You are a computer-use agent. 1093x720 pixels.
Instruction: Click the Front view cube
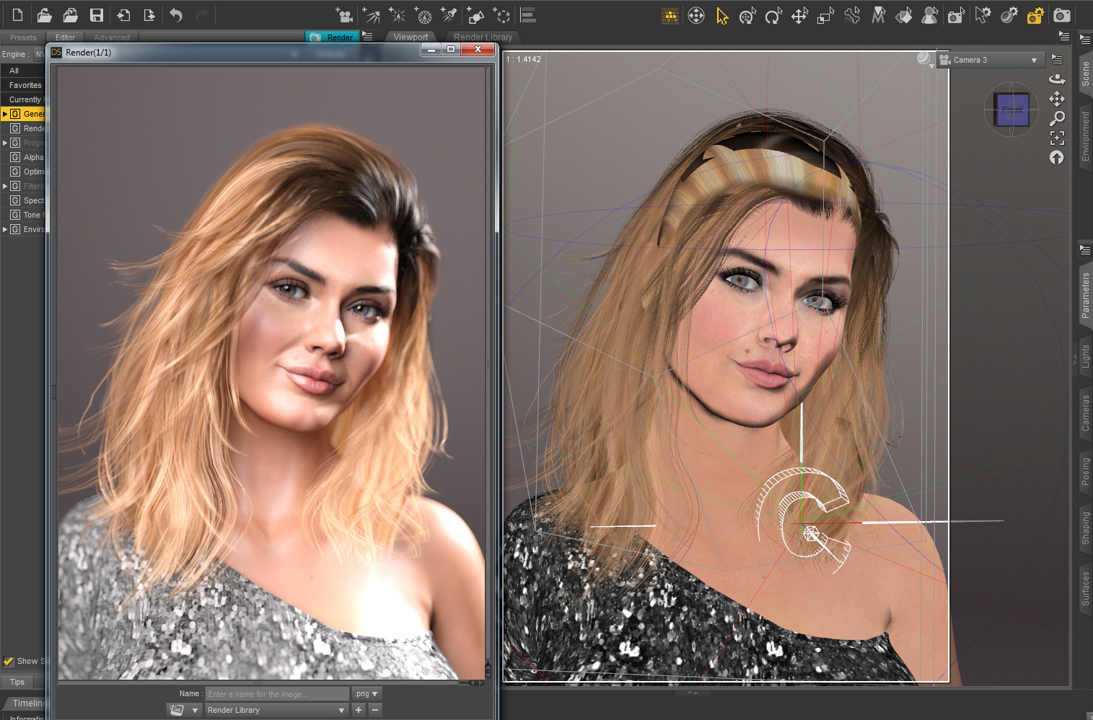(1011, 110)
